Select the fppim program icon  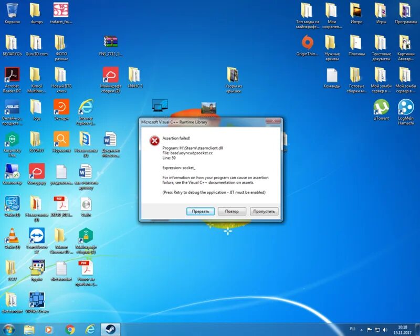37,270
